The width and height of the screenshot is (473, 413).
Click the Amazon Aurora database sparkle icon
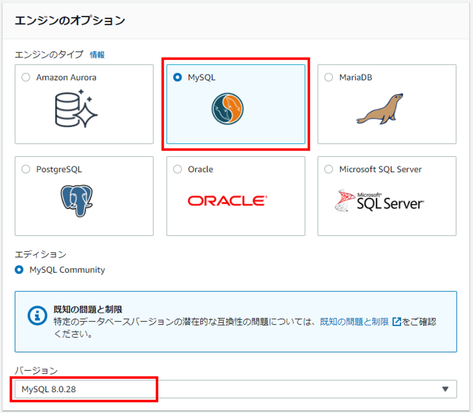coord(76,109)
